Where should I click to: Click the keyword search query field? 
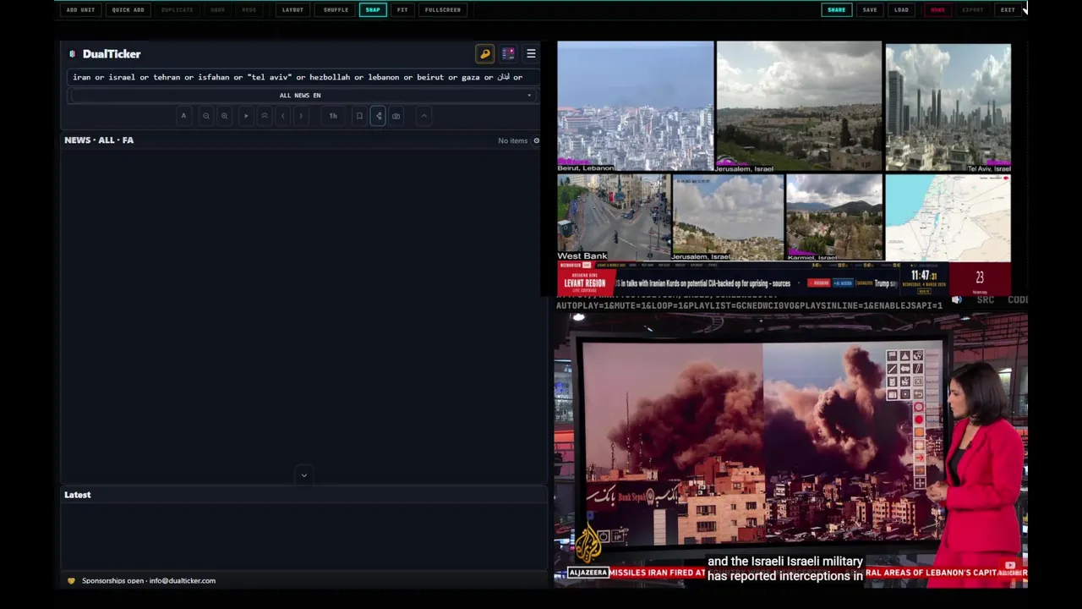tap(303, 77)
